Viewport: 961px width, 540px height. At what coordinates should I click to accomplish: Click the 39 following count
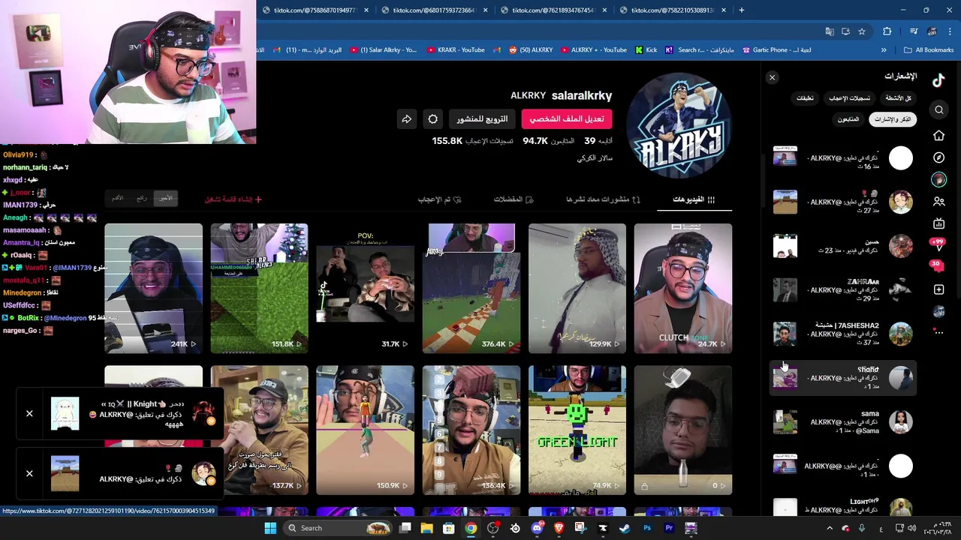click(598, 141)
